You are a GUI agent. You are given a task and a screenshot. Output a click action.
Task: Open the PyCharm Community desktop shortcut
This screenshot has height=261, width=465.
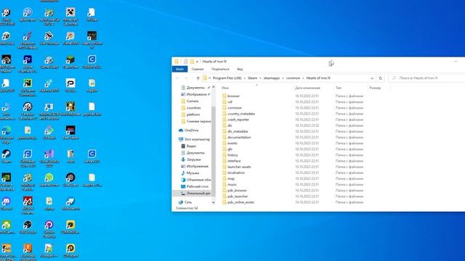pyautogui.click(x=28, y=87)
